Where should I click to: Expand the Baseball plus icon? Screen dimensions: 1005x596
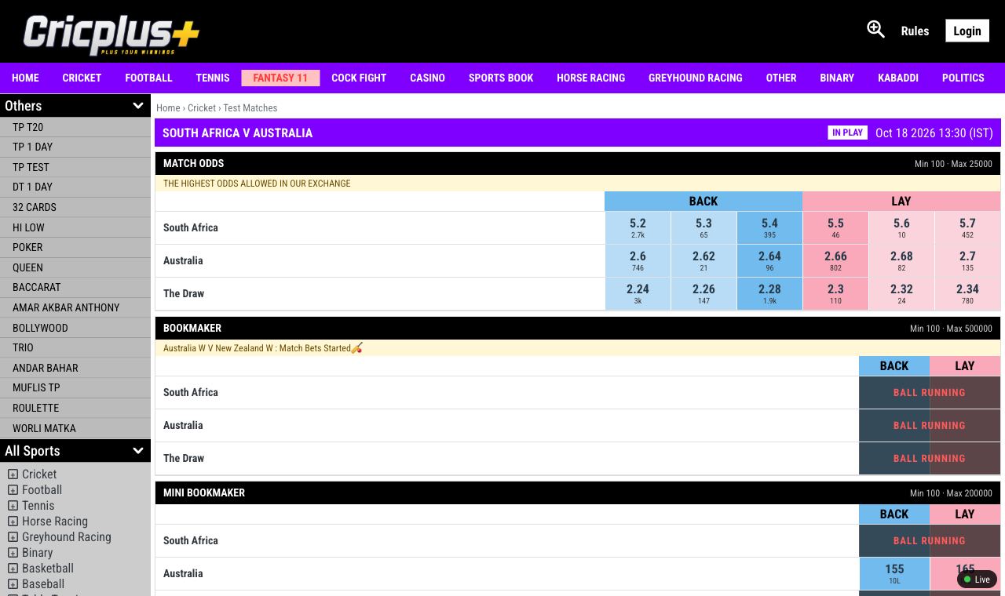(x=13, y=584)
